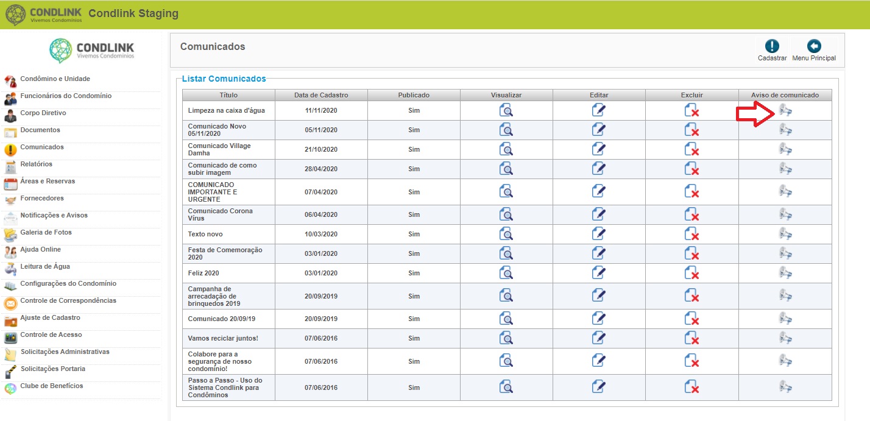Send aviso megaphone for "Comunicado 20/09/19"

click(x=785, y=319)
